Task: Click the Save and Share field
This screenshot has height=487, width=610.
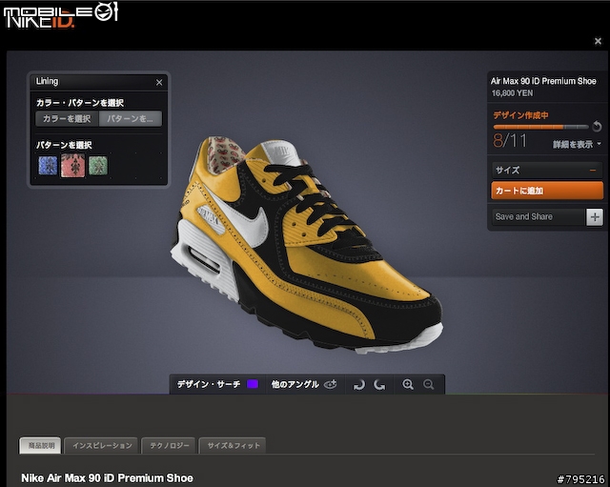Action: (539, 216)
